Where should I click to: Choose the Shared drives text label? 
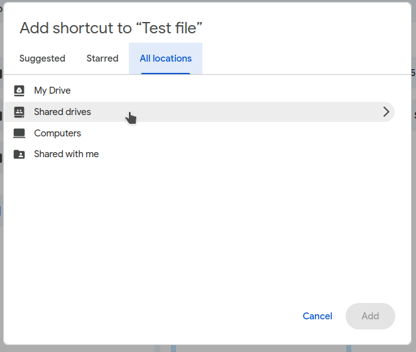[x=62, y=112]
